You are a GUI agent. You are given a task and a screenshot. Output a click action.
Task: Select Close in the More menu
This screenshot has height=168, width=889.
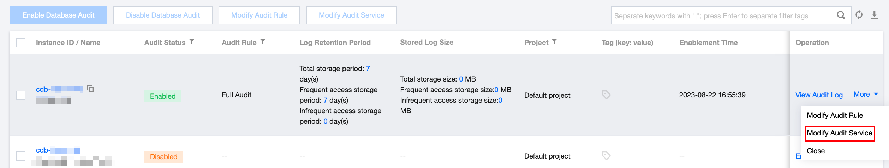coord(816,151)
